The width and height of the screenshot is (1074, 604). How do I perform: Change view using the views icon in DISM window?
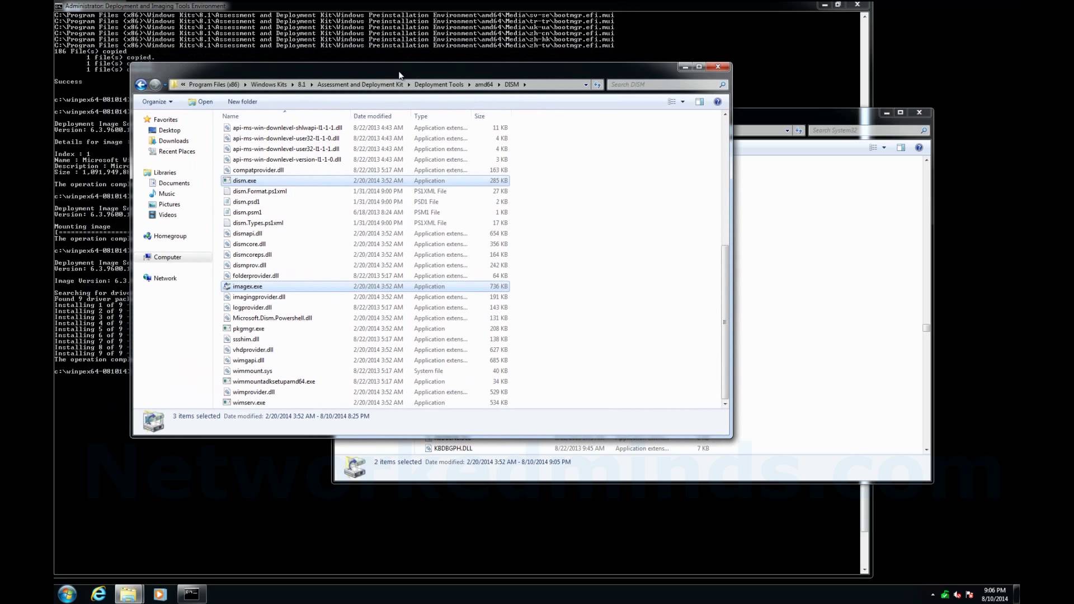tap(672, 102)
